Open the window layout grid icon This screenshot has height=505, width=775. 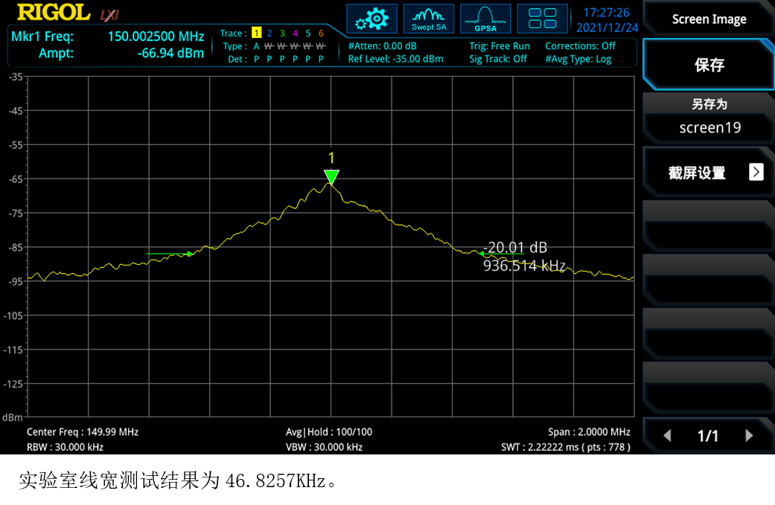pos(541,19)
